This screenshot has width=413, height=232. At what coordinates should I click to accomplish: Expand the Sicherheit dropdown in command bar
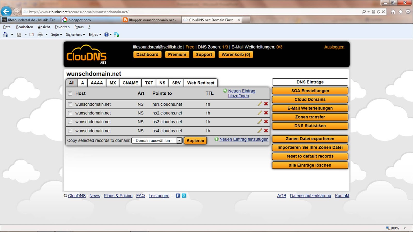tap(75, 35)
